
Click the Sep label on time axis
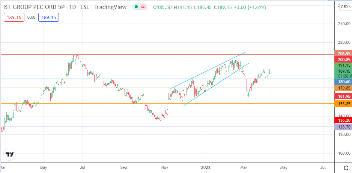(x=124, y=167)
